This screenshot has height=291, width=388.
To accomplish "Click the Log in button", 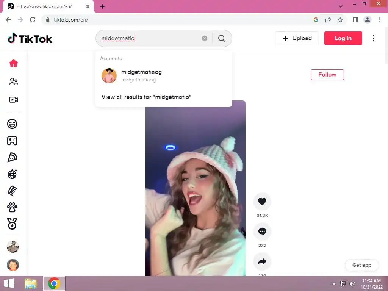I will [343, 38].
